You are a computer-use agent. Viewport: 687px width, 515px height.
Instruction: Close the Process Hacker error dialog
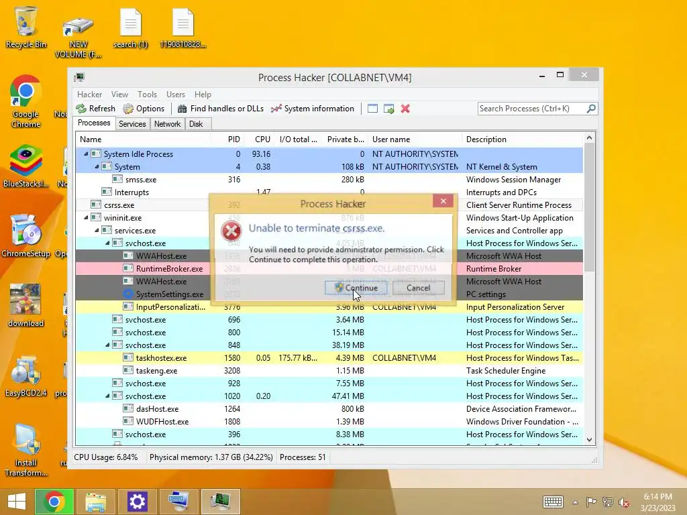443,201
